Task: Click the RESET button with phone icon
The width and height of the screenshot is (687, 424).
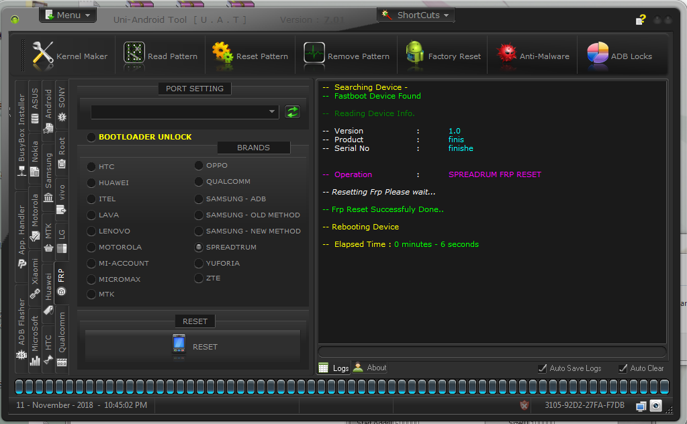Action: coord(193,347)
